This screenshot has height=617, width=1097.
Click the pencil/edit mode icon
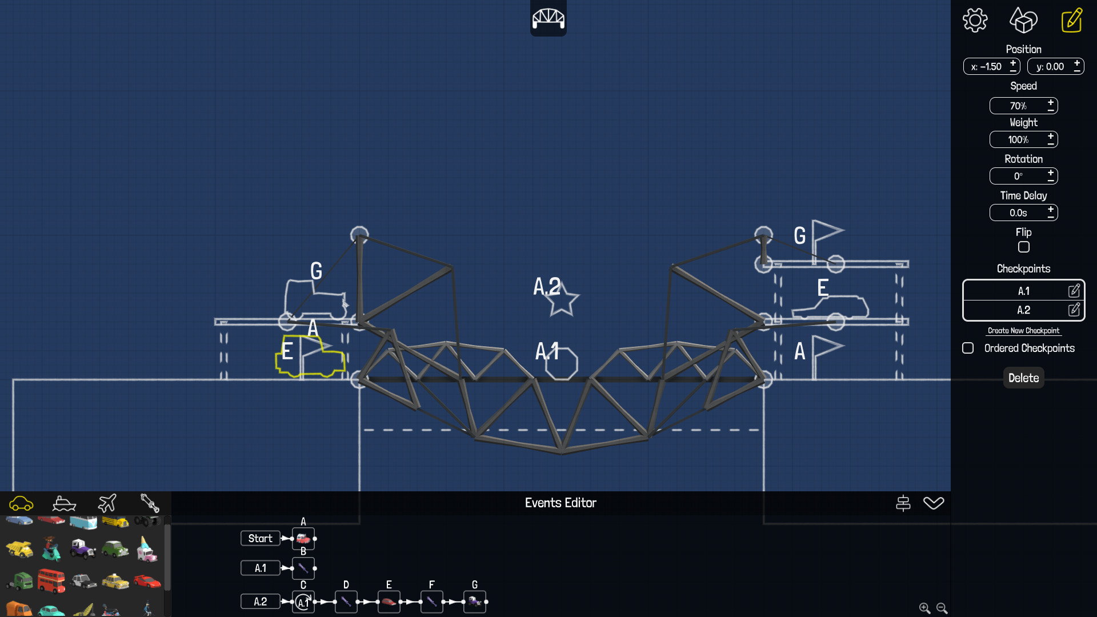[1070, 21]
